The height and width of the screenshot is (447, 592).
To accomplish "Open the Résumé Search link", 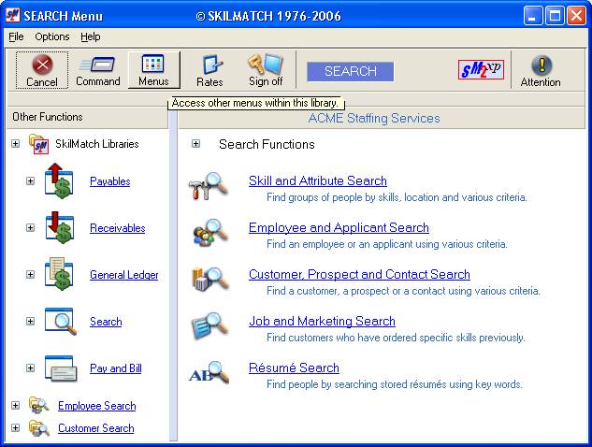I will tap(294, 368).
